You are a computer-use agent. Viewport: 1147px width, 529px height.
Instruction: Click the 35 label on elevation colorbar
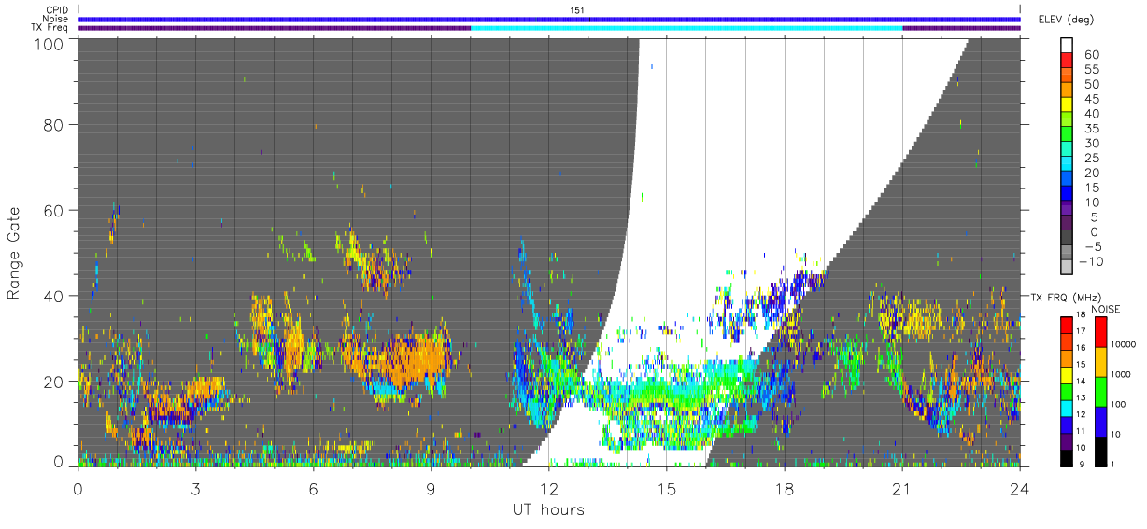(1092, 129)
